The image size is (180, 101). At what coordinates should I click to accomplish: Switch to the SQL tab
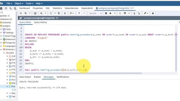(x=48, y=8)
